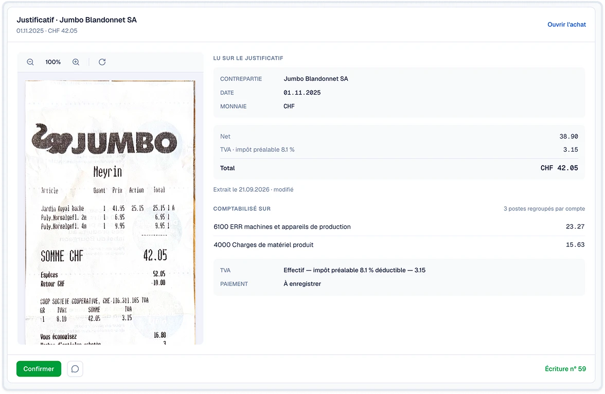Image resolution: width=605 pixels, height=394 pixels.
Task: Click the PAIEMENT label
Action: (x=234, y=284)
